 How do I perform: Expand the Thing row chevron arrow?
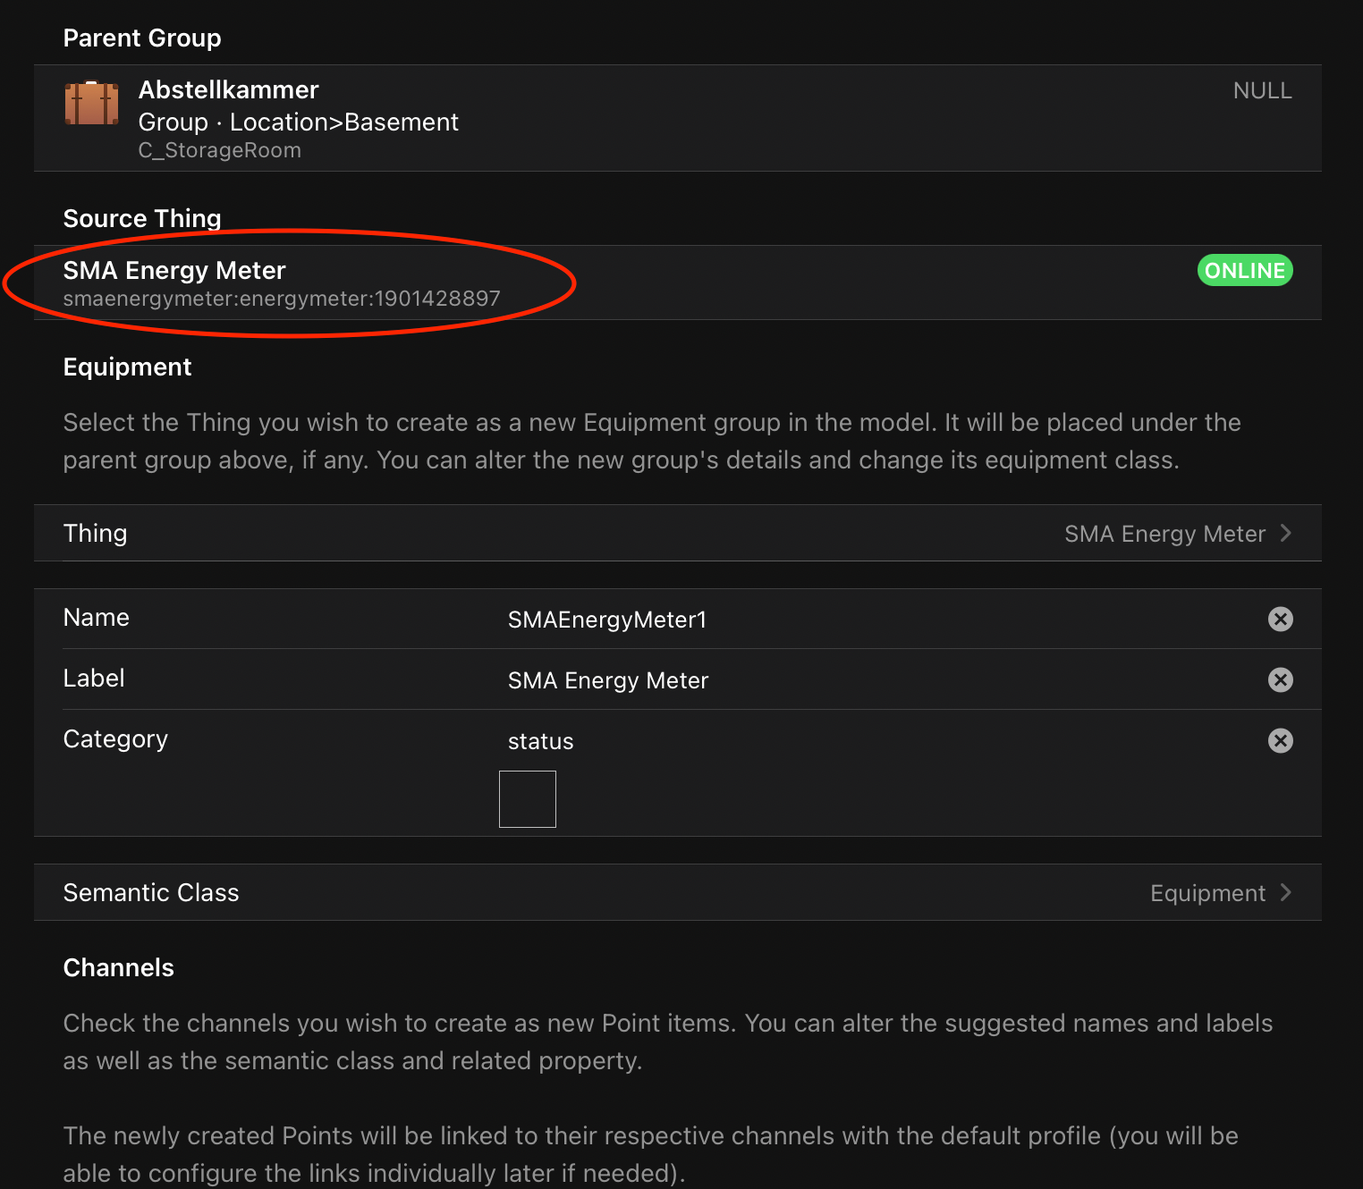(x=1286, y=533)
